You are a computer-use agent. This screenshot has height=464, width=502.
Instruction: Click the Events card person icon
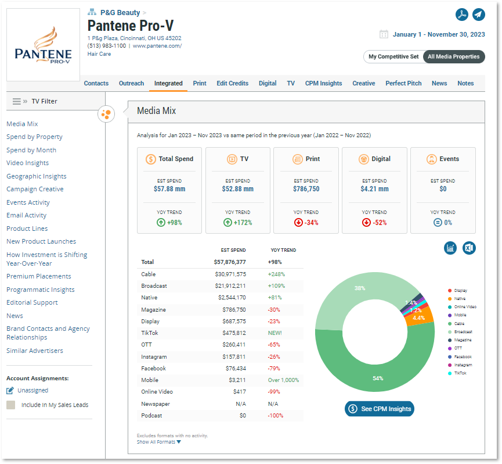click(x=431, y=159)
